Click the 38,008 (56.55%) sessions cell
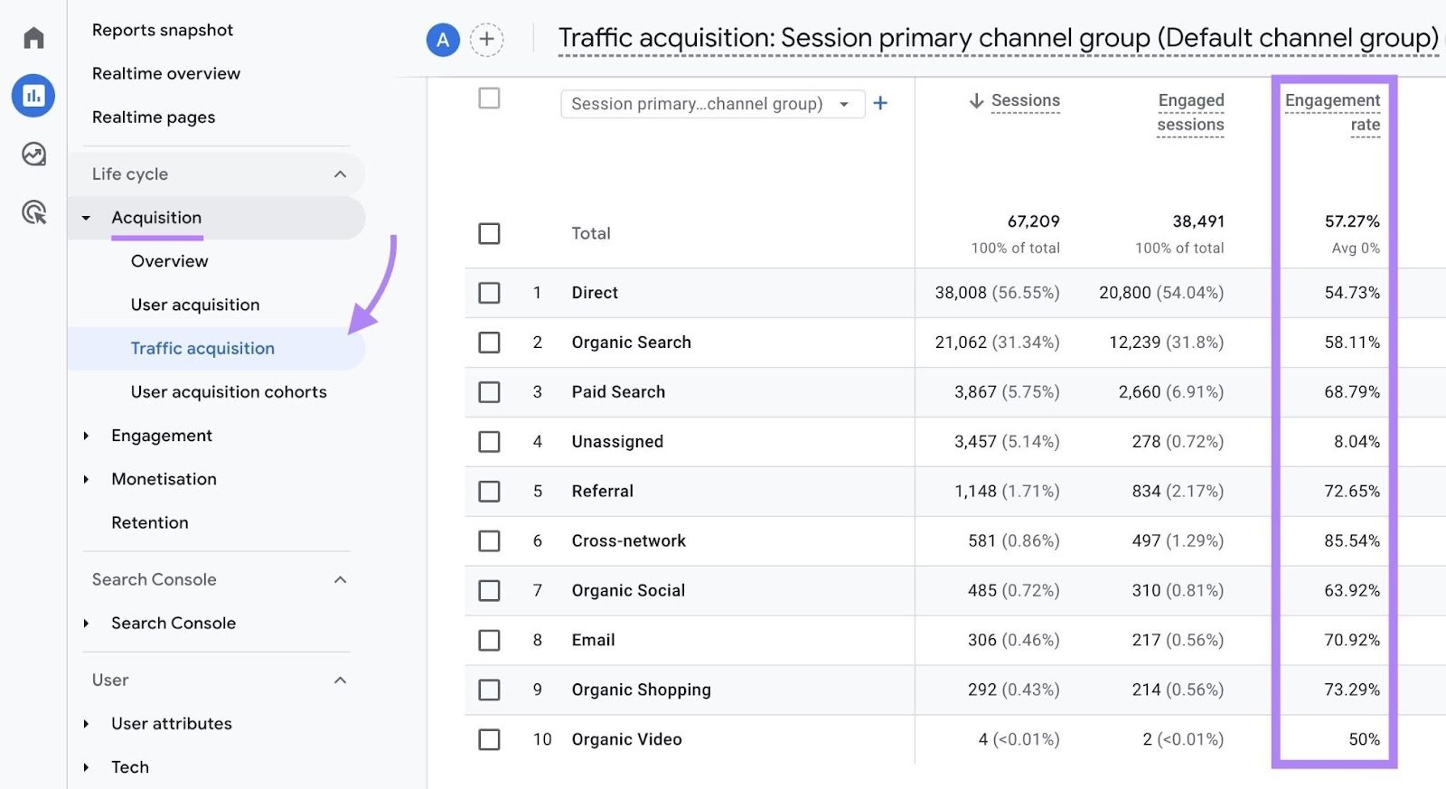The image size is (1446, 789). point(997,293)
